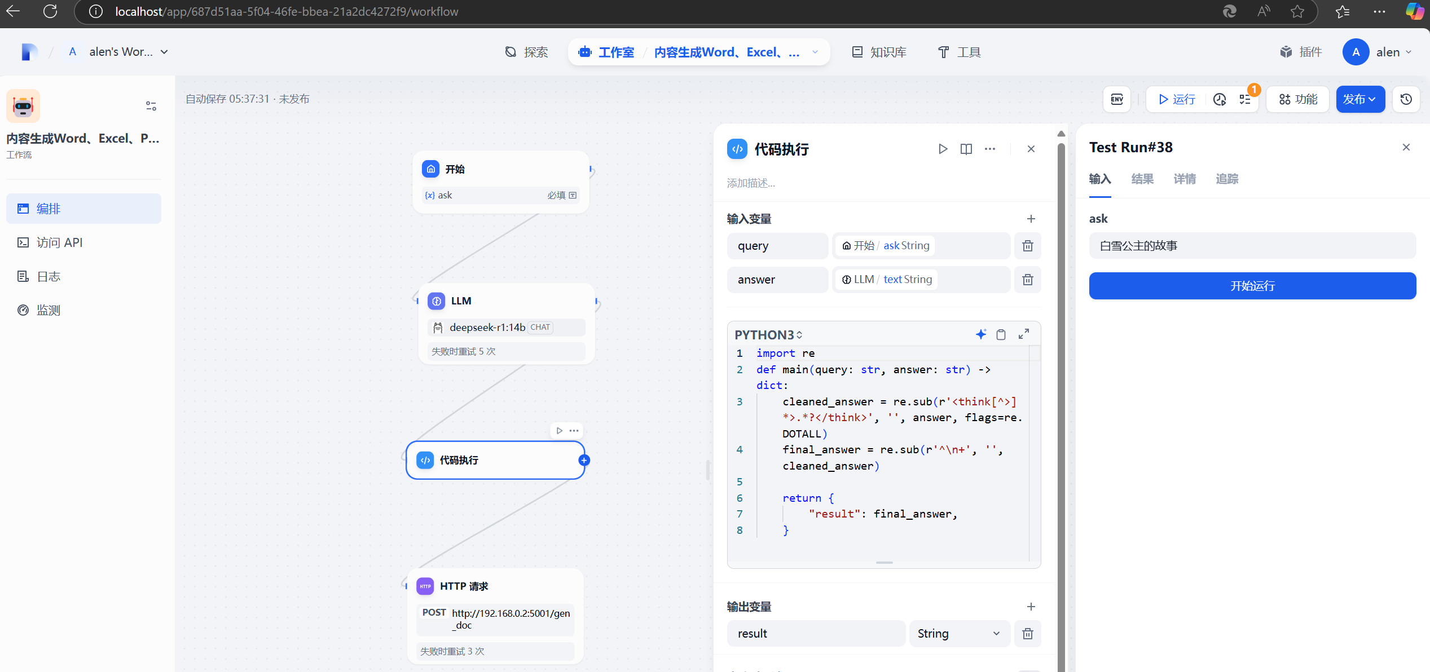Click the AI code generation sparkle icon
1430x672 pixels.
pyautogui.click(x=981, y=334)
